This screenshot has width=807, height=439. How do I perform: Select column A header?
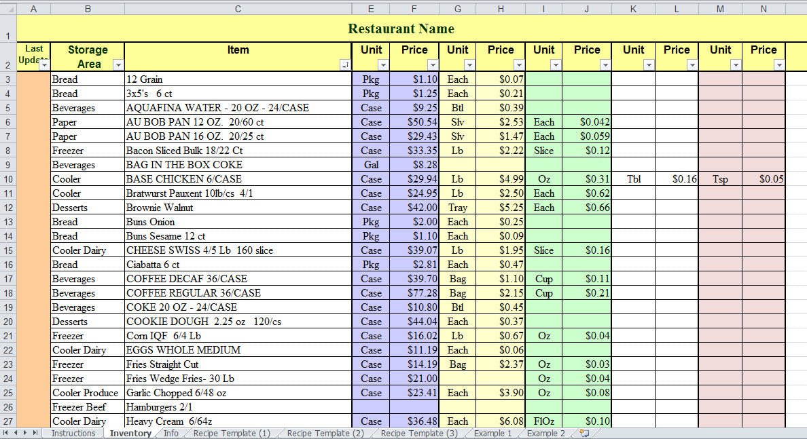coord(33,9)
